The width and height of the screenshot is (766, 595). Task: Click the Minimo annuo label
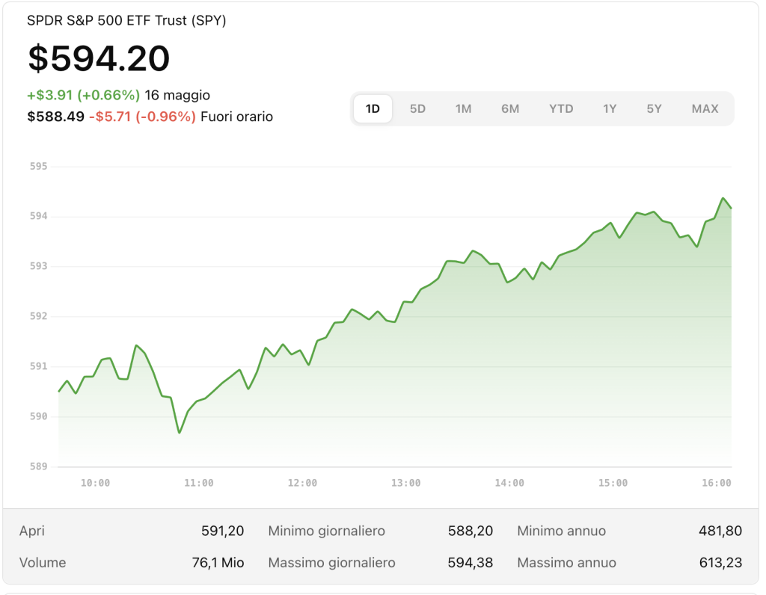pos(561,531)
